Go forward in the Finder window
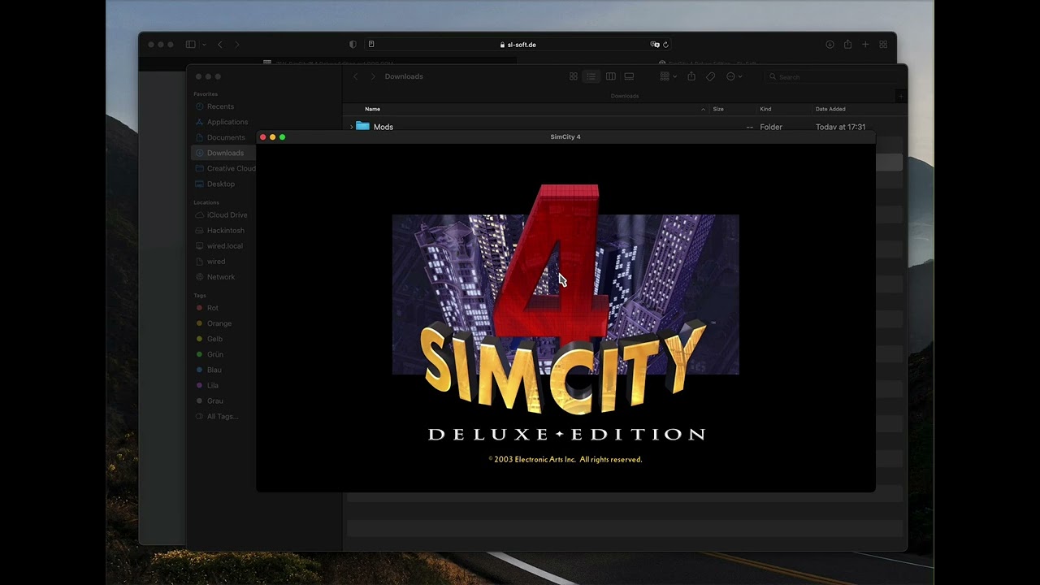This screenshot has width=1040, height=585. coord(373,76)
